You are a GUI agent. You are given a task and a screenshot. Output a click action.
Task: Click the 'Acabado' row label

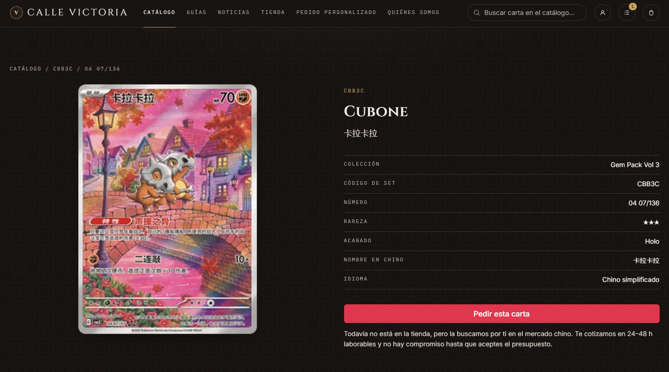[358, 241]
